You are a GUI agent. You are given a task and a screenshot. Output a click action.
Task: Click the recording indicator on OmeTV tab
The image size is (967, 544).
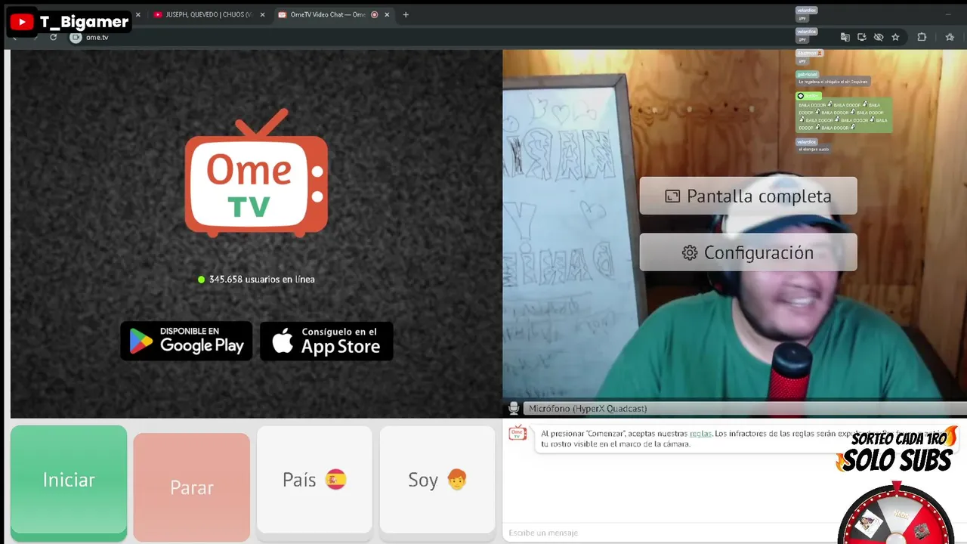click(x=374, y=14)
